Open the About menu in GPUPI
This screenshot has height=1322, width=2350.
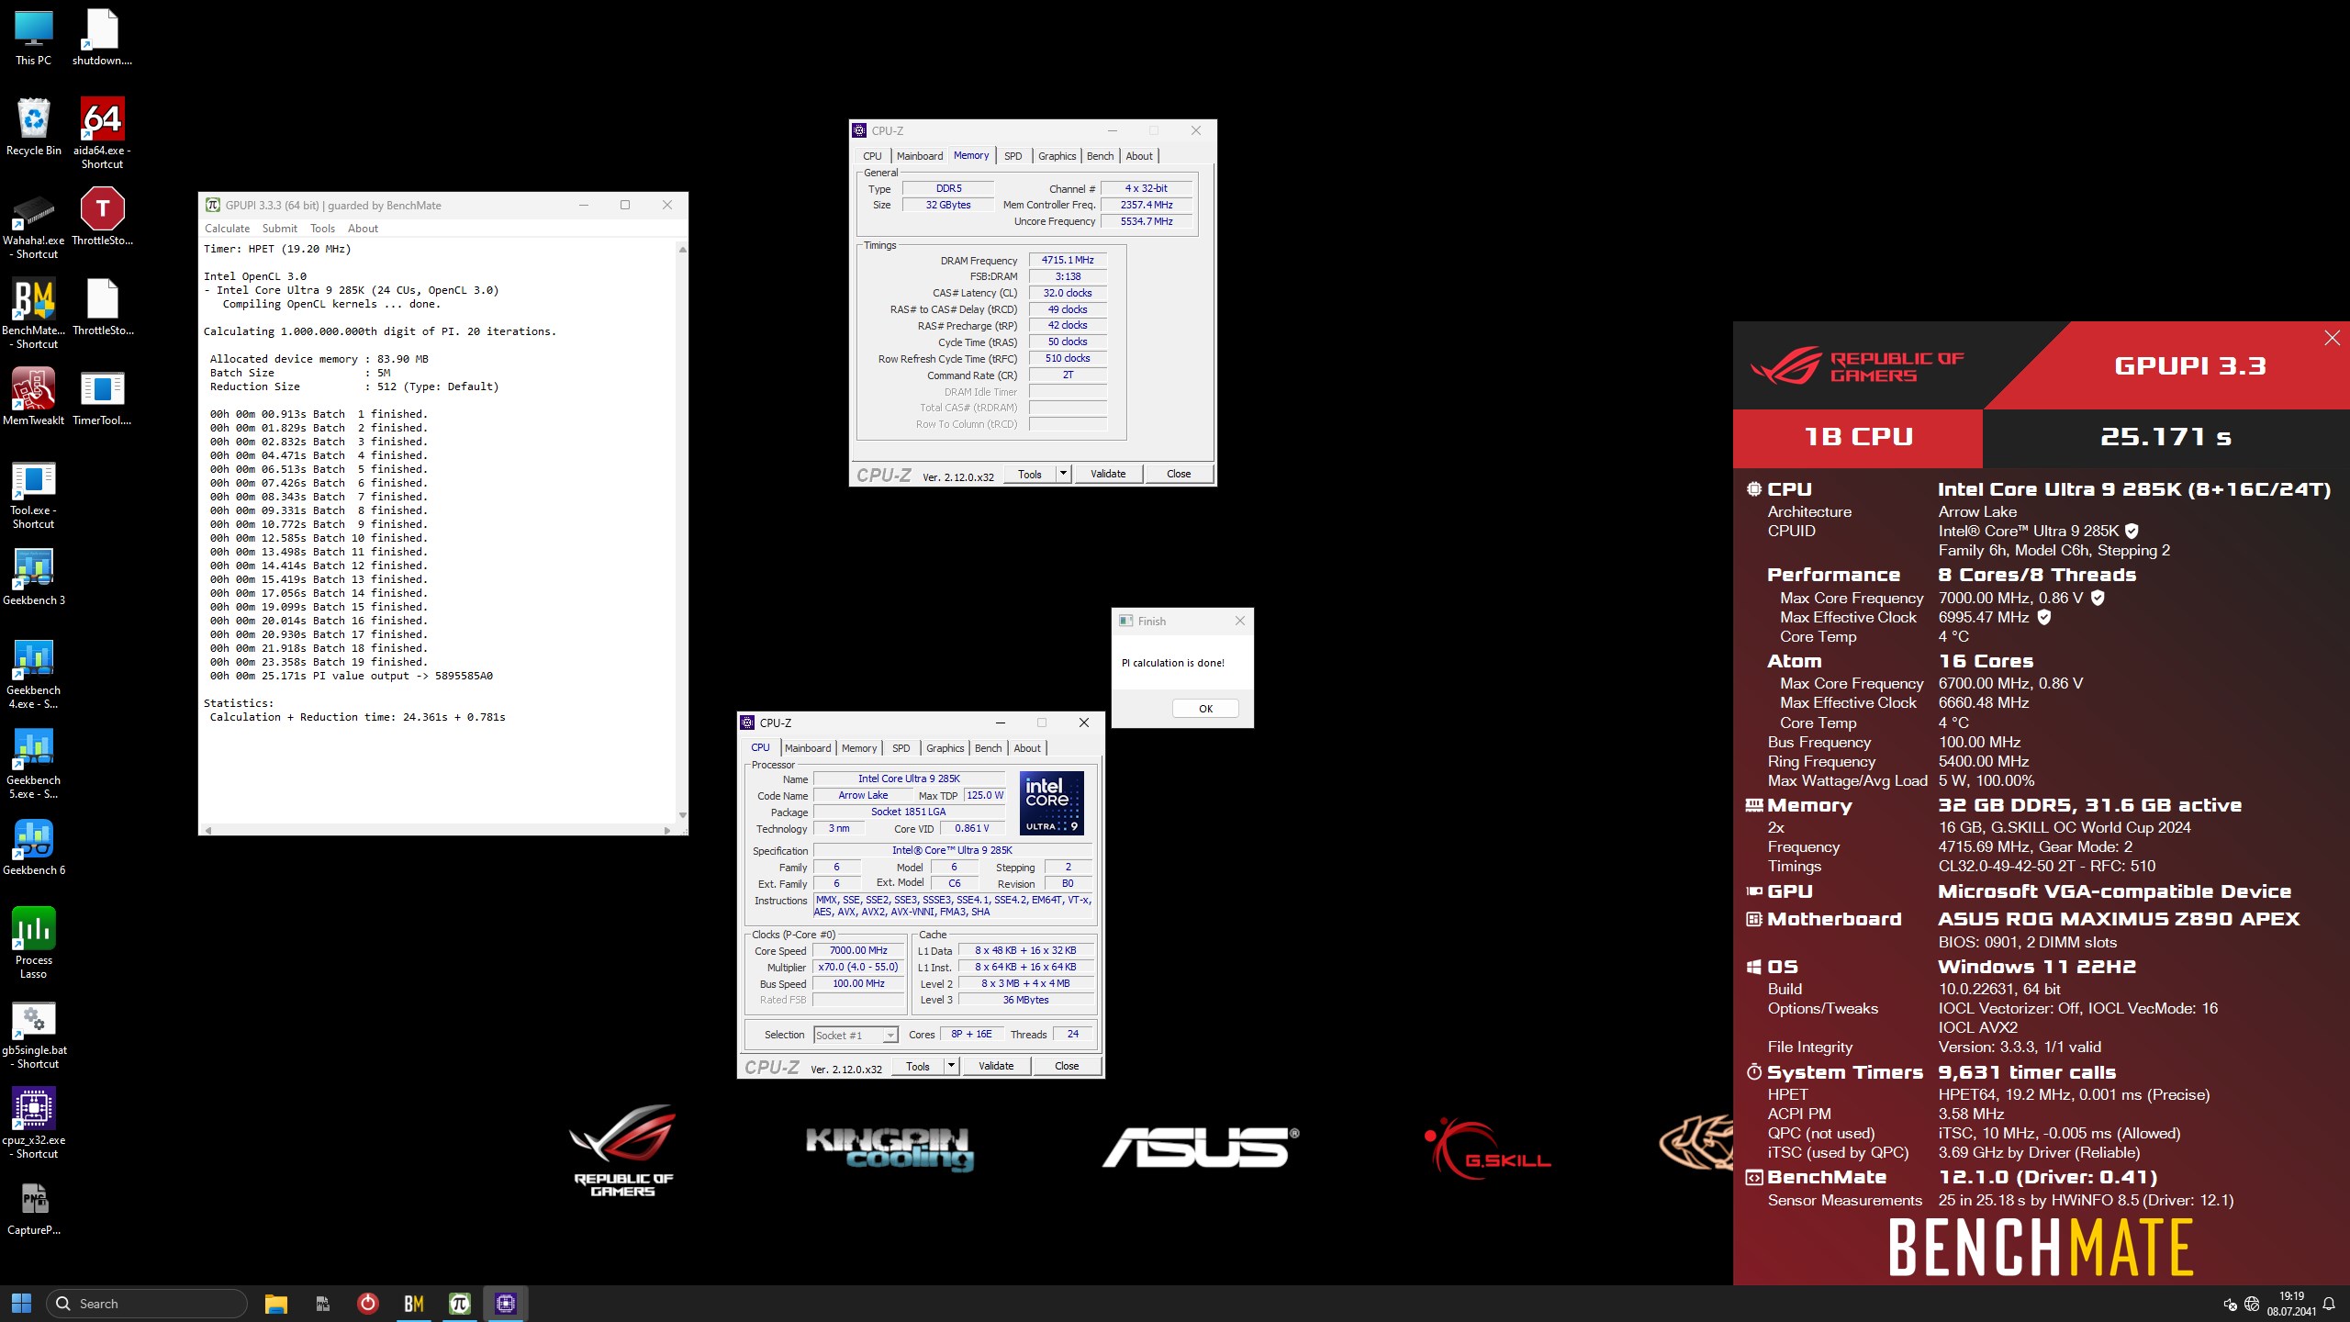coord(363,229)
